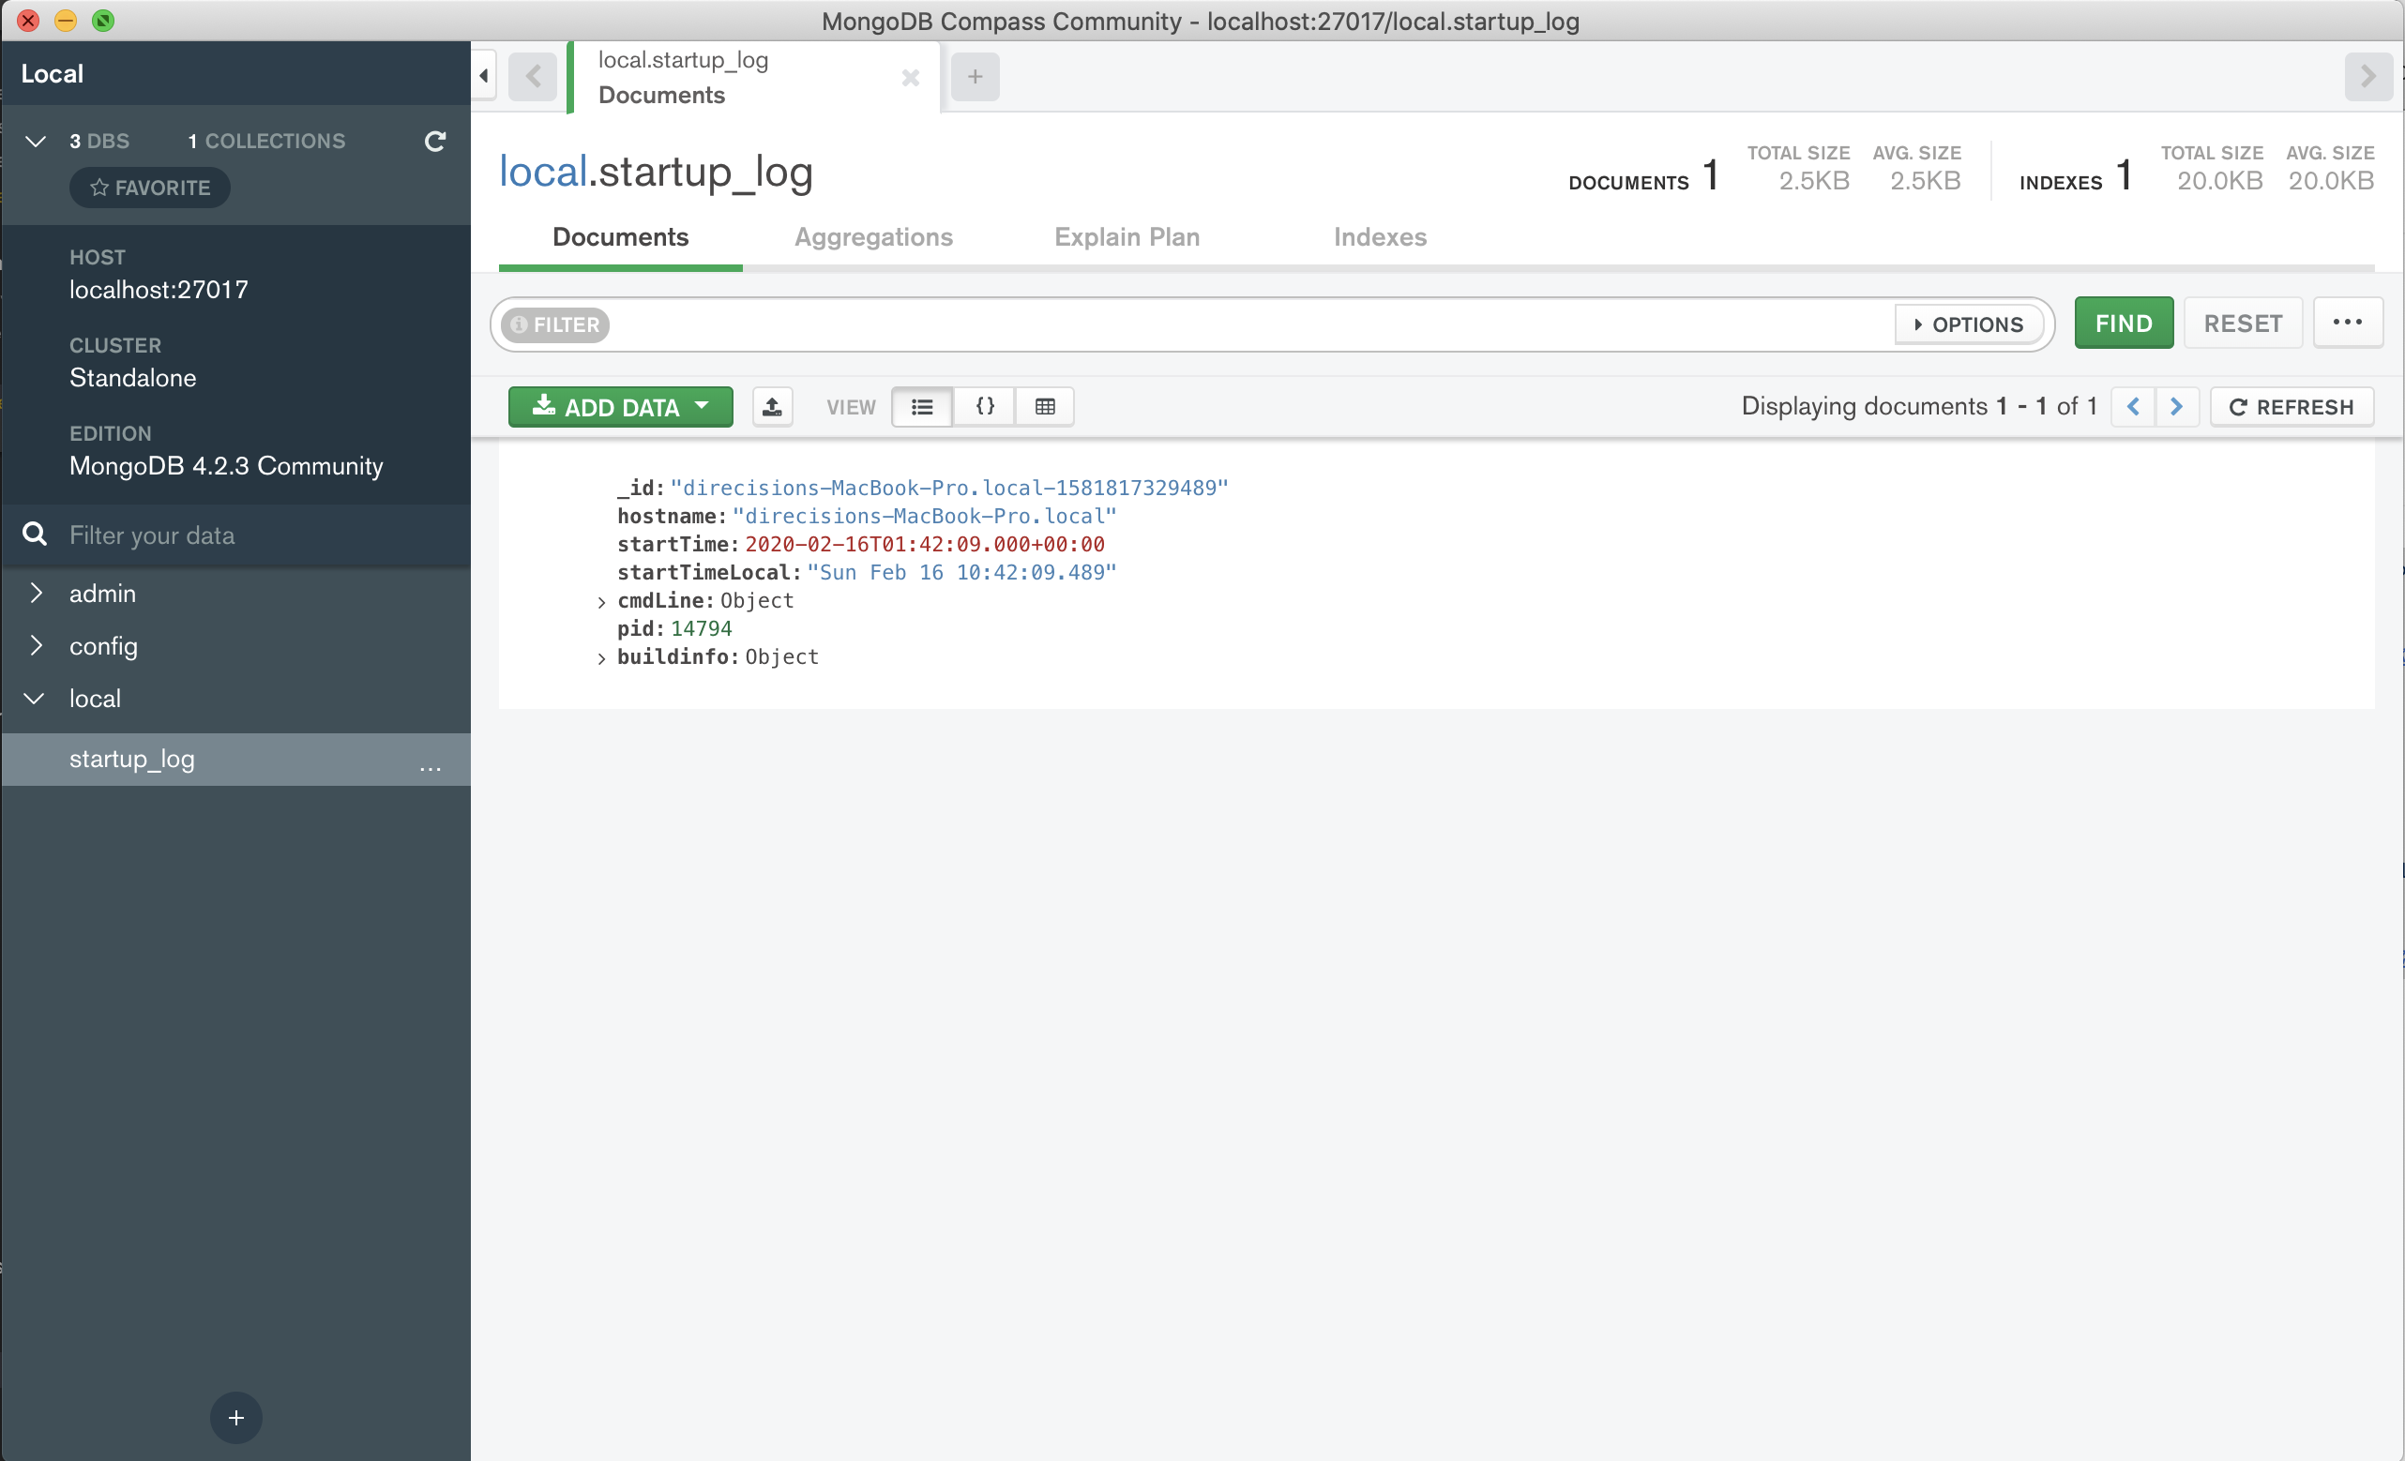Open the ADD DATA dropdown
Screen dimensions: 2405x1461
(621, 407)
